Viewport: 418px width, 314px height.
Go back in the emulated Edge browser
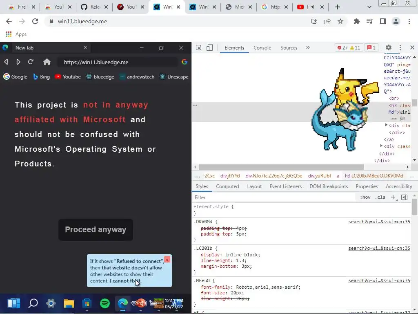click(6, 62)
